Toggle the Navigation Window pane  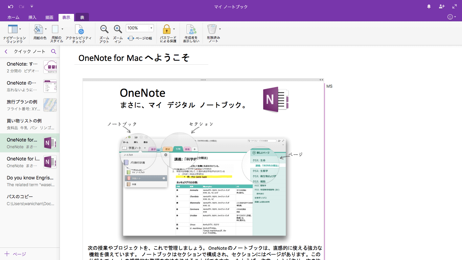pyautogui.click(x=13, y=29)
